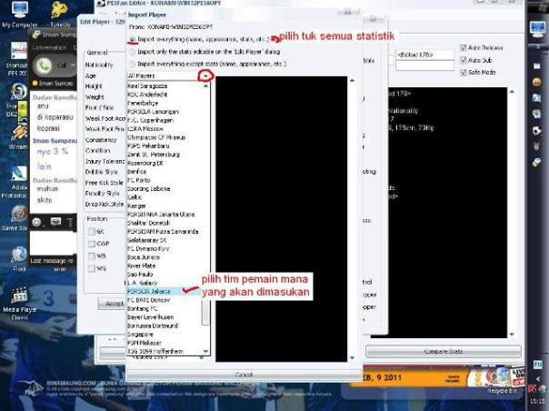The image size is (549, 411).
Task: Toggle Auto Sub checkbox
Action: click(464, 60)
